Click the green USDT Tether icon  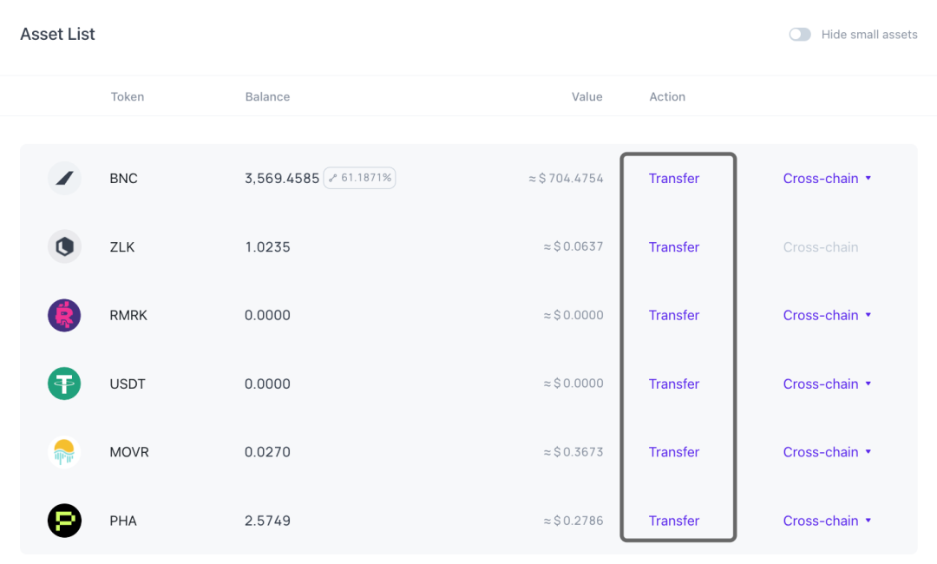(x=64, y=384)
